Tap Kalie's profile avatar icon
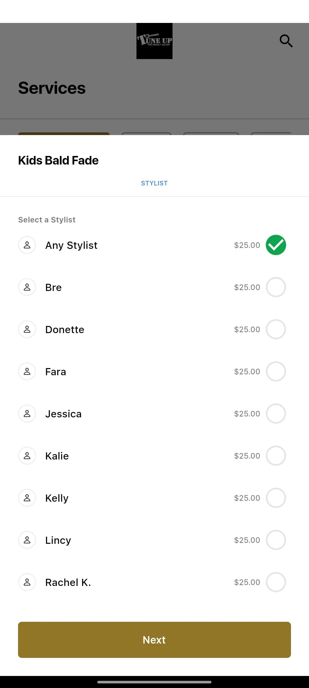Viewport: 309px width, 688px height. click(x=27, y=456)
